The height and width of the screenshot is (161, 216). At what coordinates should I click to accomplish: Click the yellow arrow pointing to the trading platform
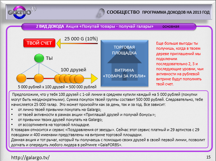[91, 79]
